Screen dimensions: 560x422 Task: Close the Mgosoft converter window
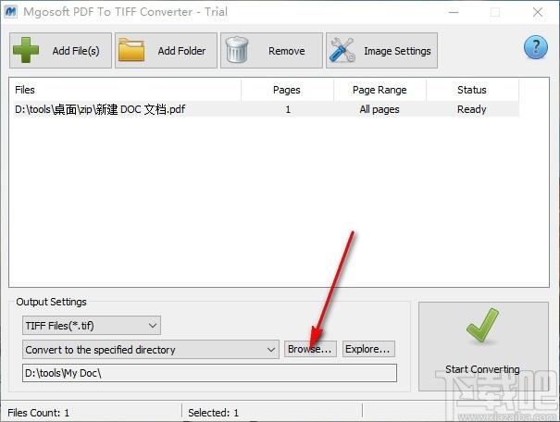tap(537, 12)
